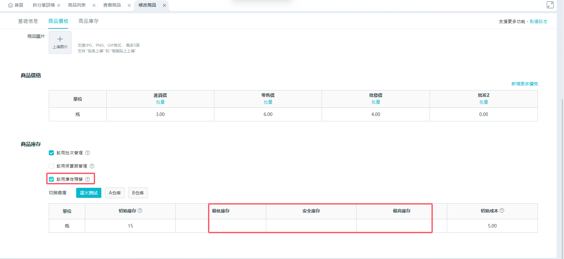This screenshot has height=259, width=564.
Task: Toggle the 啟用庫存預警 checkbox
Action: click(51, 179)
